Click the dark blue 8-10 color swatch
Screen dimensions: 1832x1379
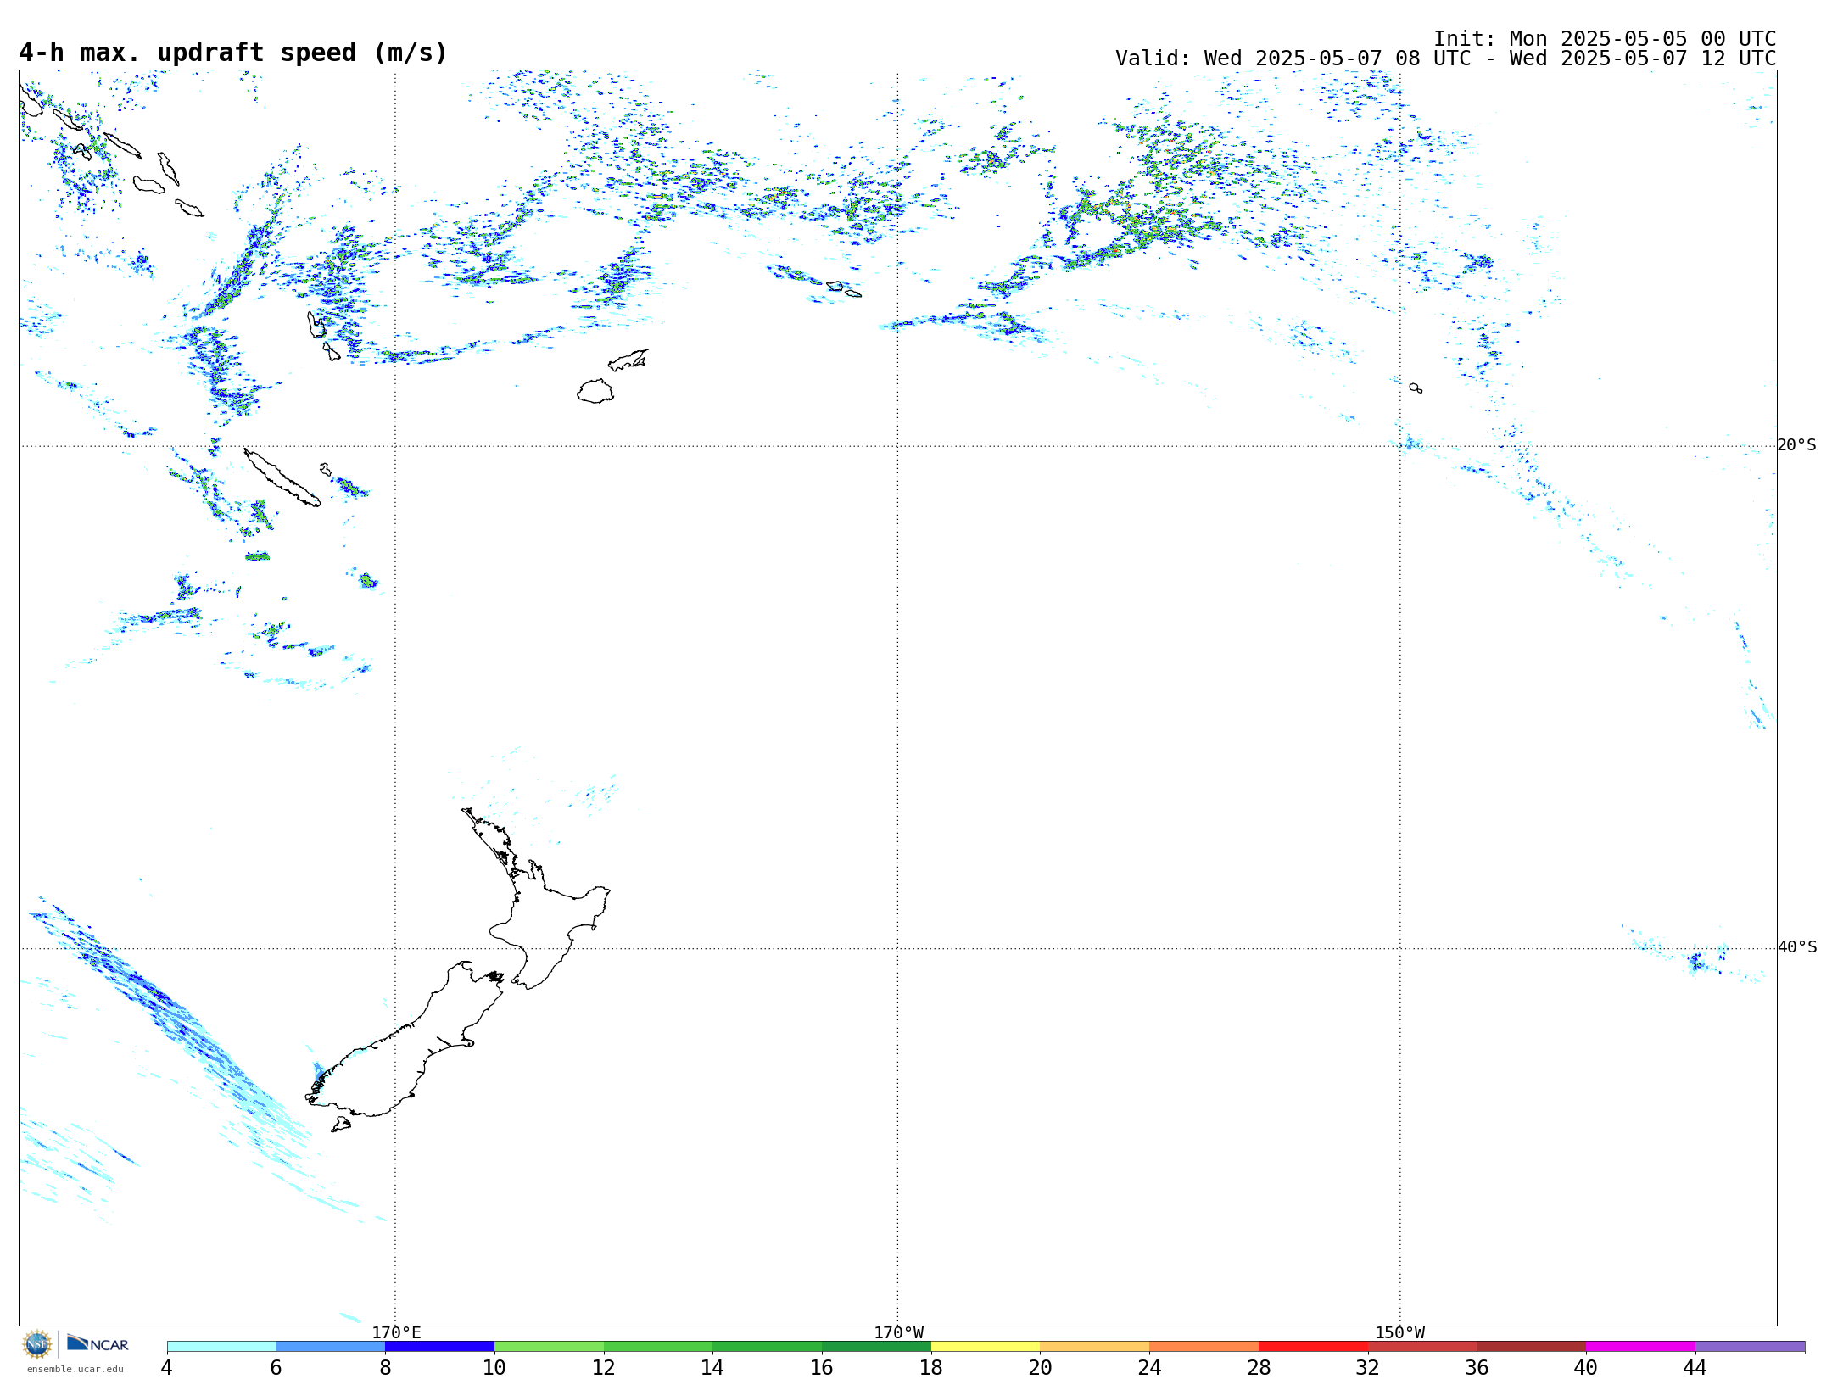pos(439,1347)
